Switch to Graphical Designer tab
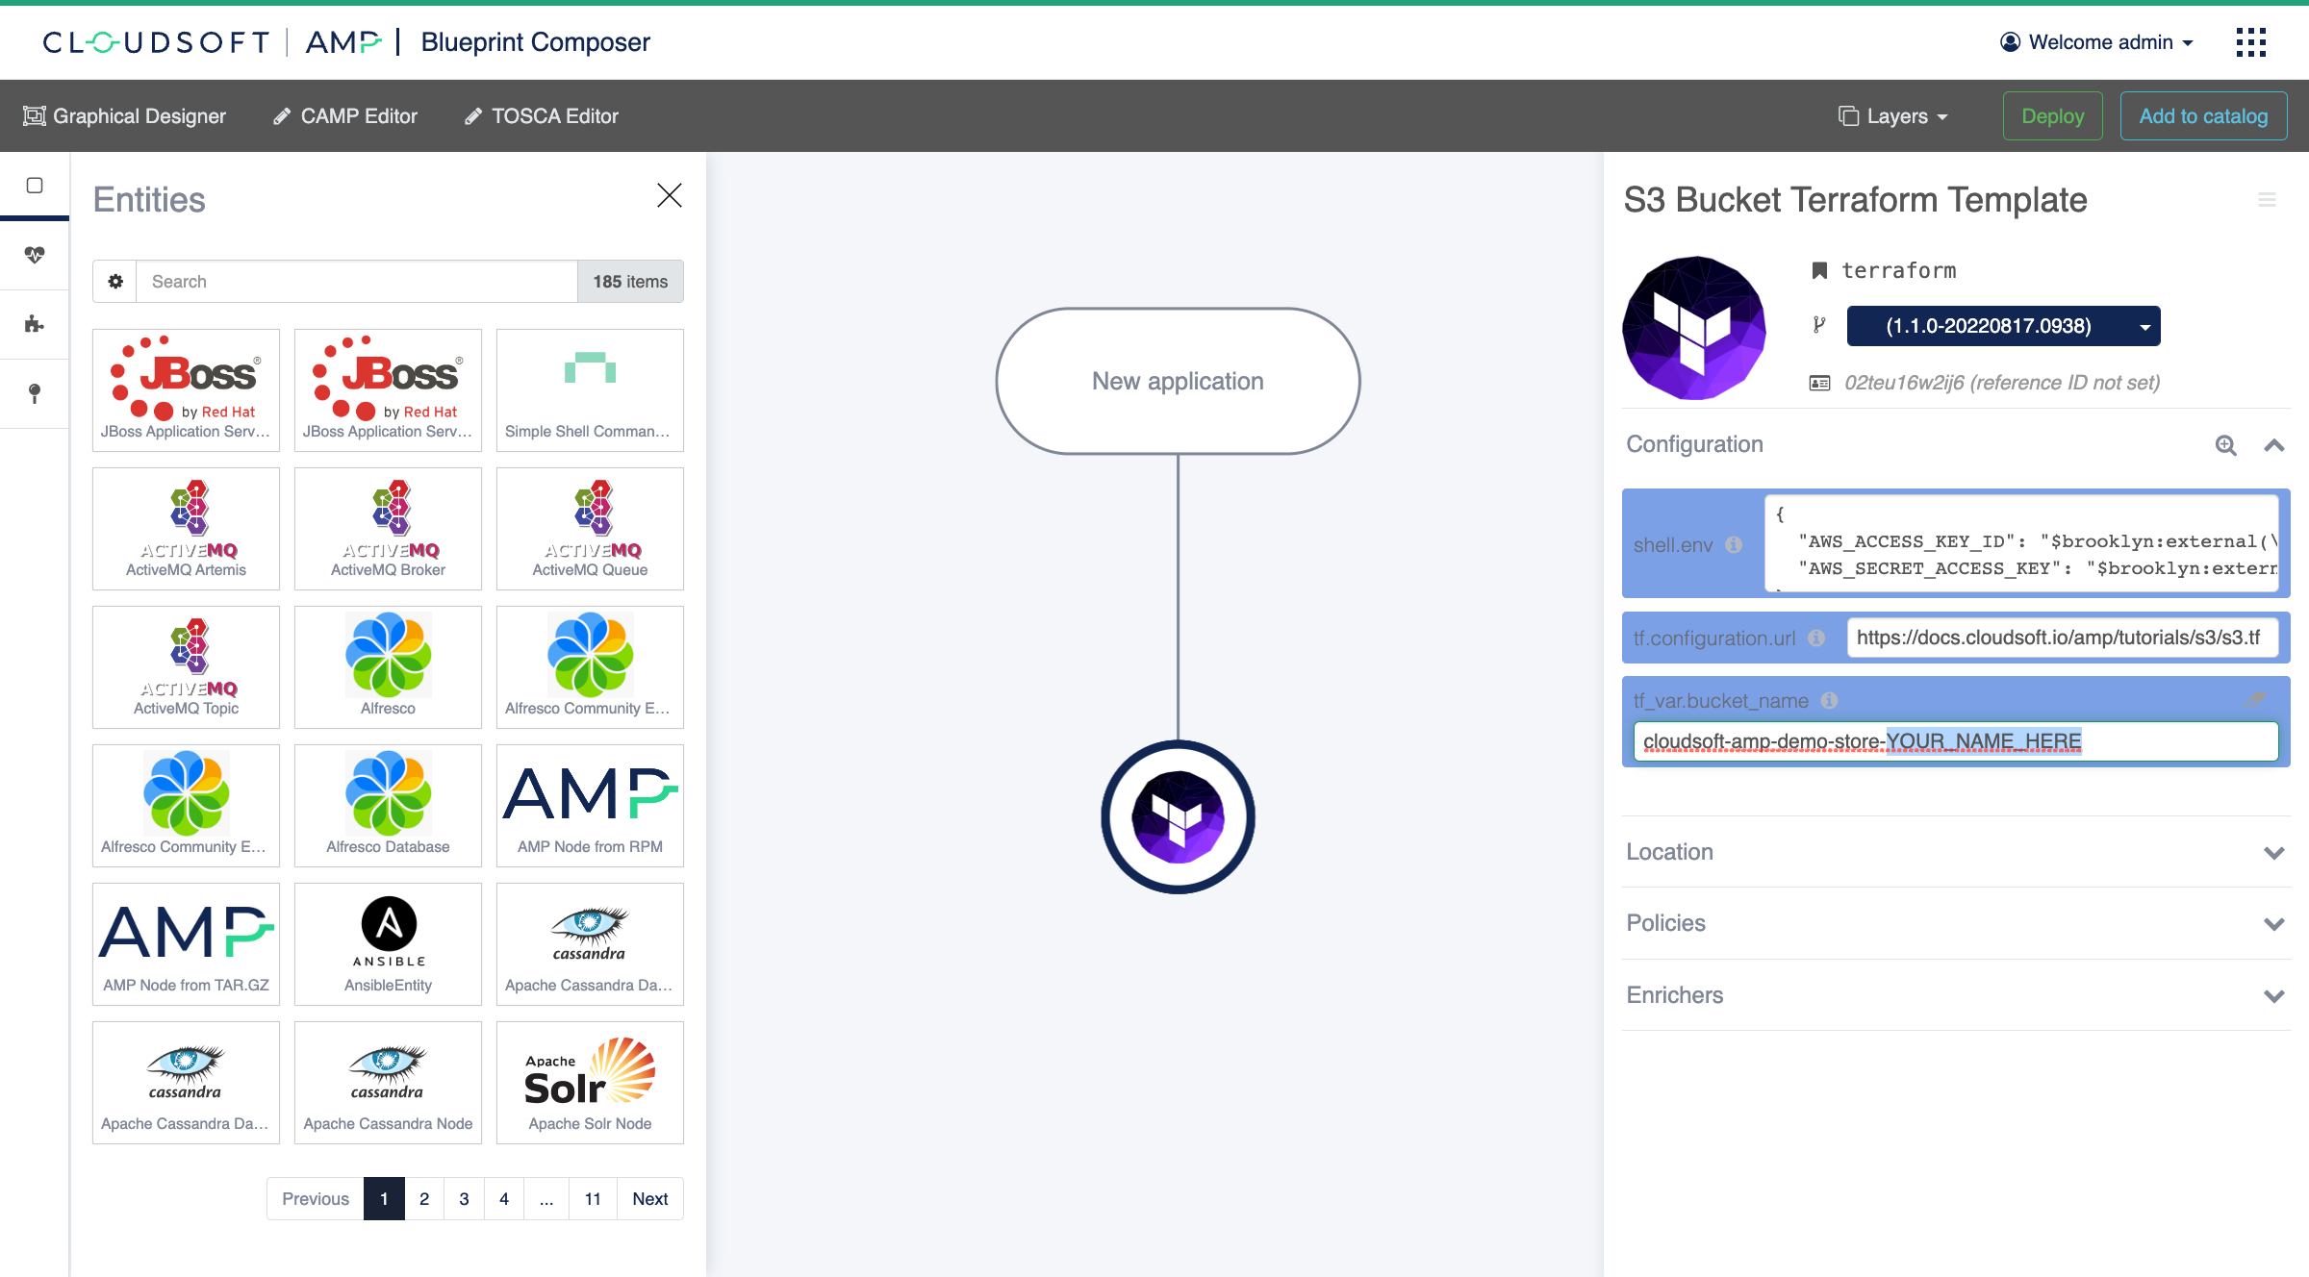The width and height of the screenshot is (2309, 1277). coord(124,116)
